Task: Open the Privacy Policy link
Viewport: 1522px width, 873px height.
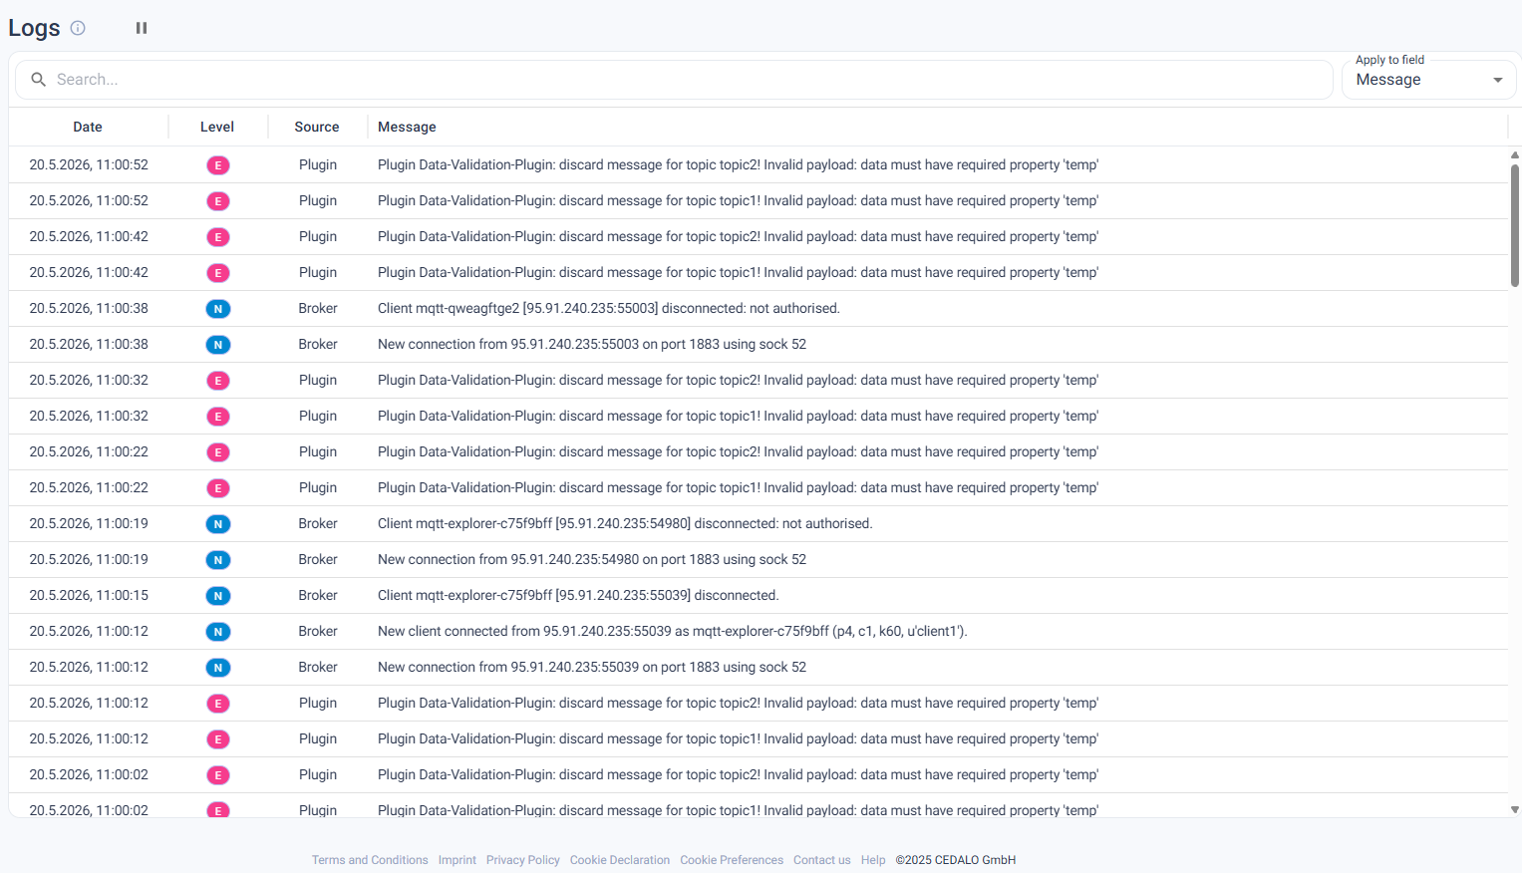Action: (x=523, y=860)
